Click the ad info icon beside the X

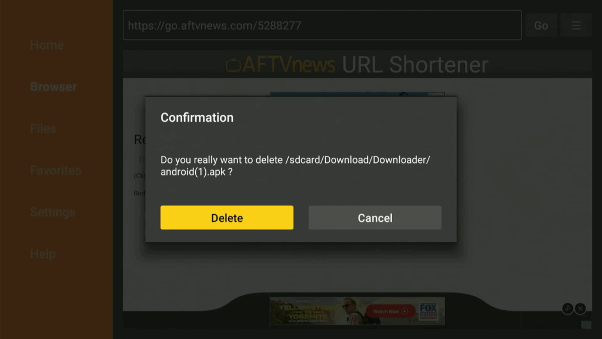(567, 308)
